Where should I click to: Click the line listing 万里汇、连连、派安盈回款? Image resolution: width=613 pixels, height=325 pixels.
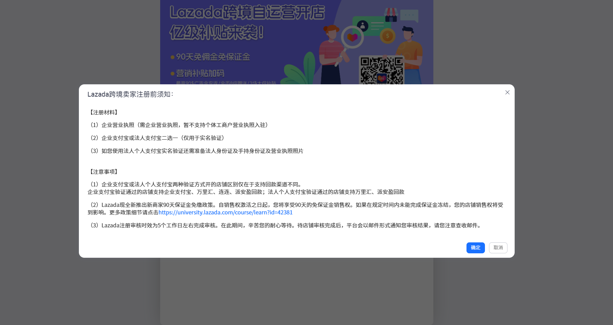point(246,192)
